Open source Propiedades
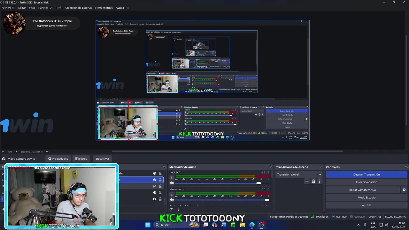 click(x=58, y=159)
